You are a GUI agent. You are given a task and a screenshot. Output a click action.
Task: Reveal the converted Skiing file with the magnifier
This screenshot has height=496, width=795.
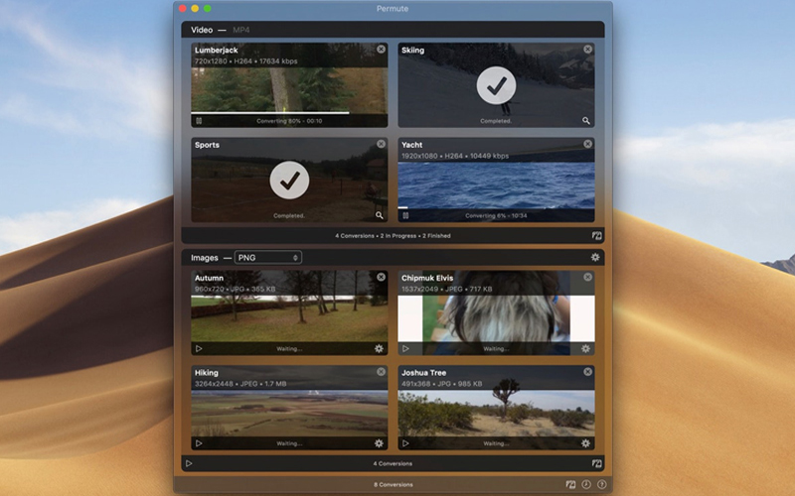[586, 120]
